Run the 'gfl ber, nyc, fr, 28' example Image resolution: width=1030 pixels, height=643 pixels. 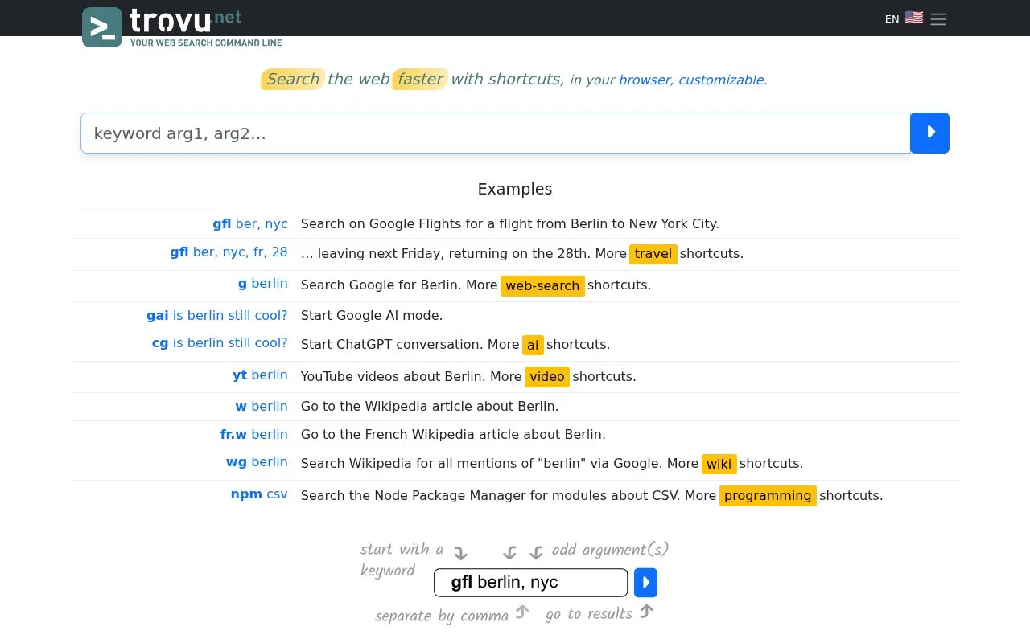[x=229, y=252]
